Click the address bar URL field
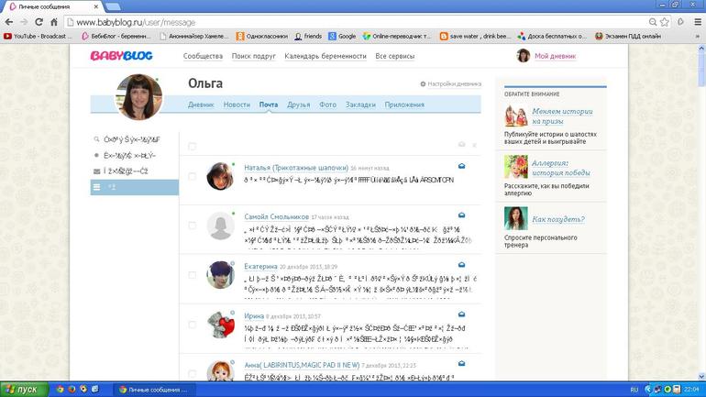This screenshot has width=706, height=397. 356,22
